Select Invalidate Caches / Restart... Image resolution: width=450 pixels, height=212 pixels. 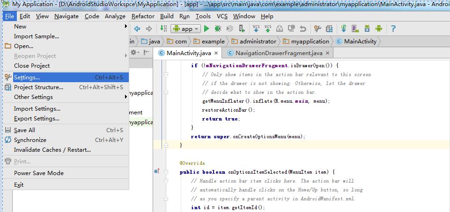tap(66, 149)
